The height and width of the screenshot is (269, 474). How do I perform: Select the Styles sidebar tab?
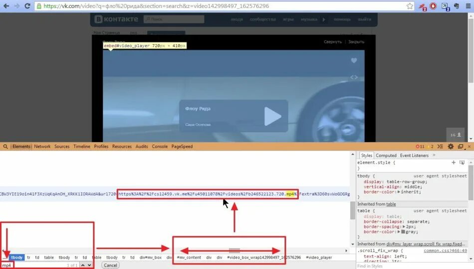point(366,156)
